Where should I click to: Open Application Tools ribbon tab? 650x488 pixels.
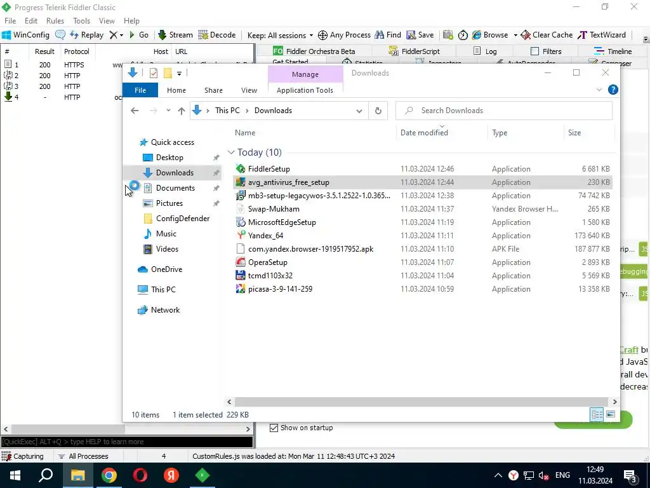coord(305,90)
